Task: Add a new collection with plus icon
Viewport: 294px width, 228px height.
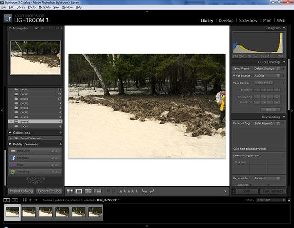Action: point(60,133)
